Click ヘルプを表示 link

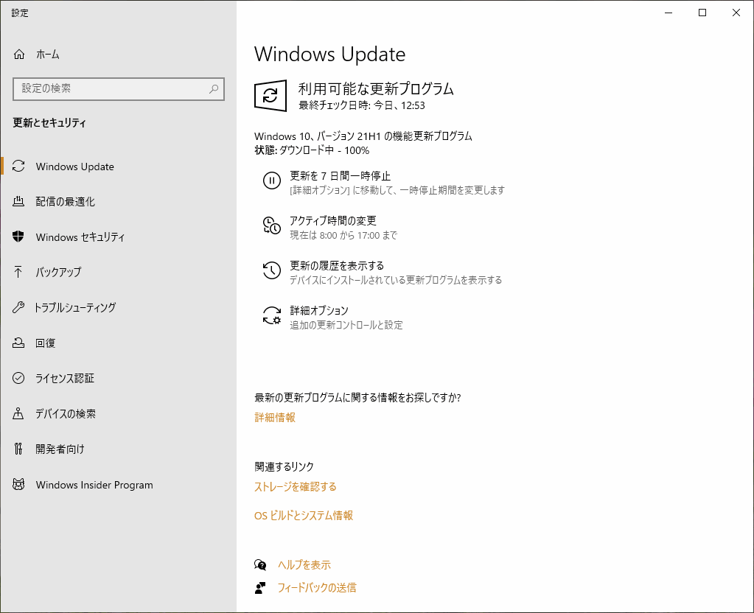[304, 565]
